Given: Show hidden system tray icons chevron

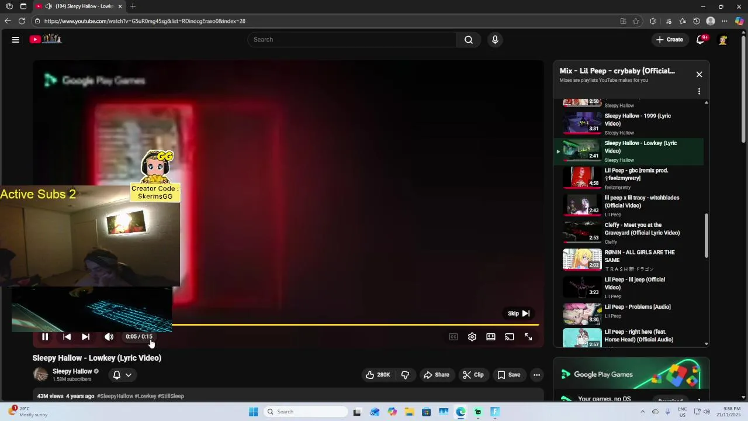Looking at the screenshot, I should point(642,412).
